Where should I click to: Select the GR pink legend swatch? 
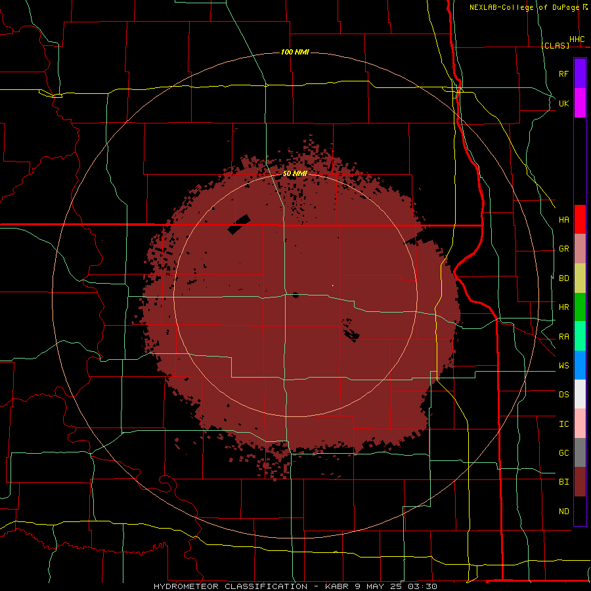(x=580, y=249)
